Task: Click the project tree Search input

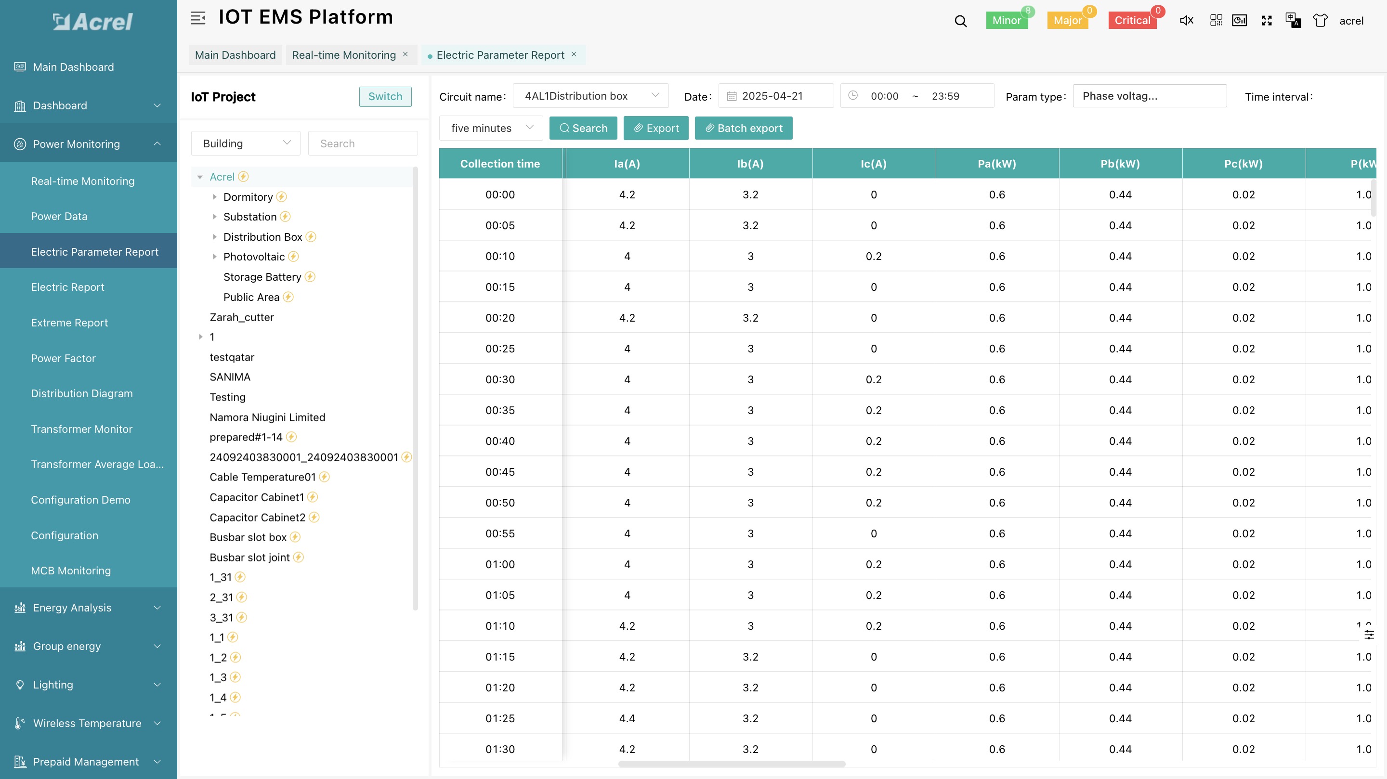Action: tap(363, 143)
